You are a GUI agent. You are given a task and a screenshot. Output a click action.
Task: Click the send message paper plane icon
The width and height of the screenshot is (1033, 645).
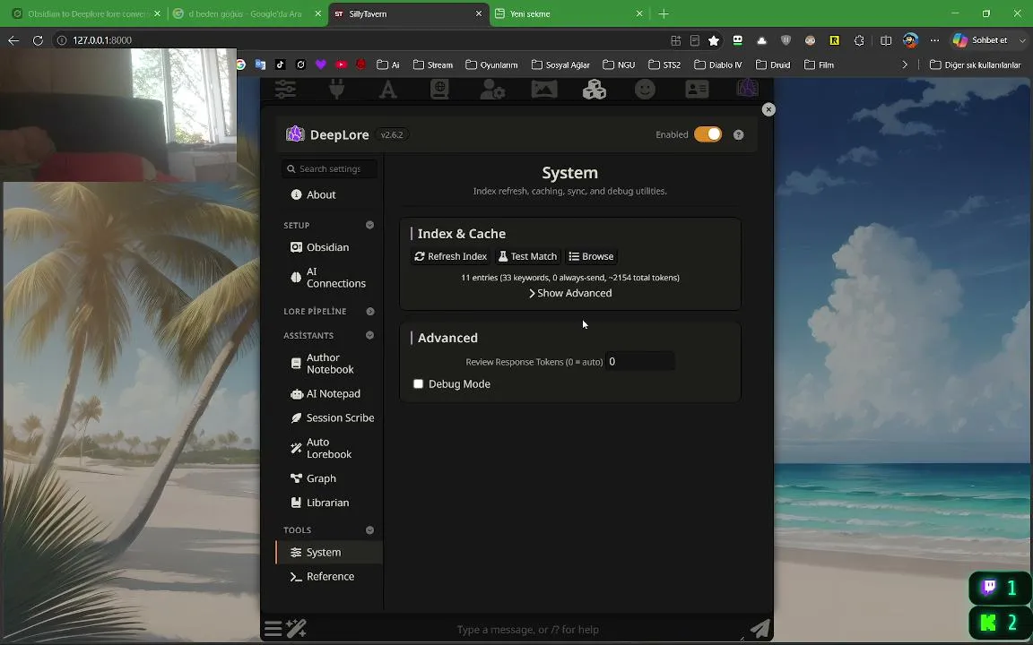(x=760, y=629)
